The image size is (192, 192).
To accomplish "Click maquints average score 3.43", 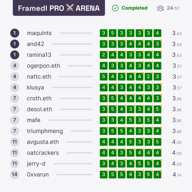I will pyautogui.click(x=177, y=33).
